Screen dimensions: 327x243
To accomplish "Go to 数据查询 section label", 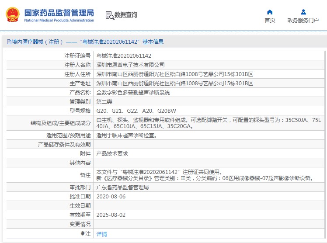I will click(126, 15).
